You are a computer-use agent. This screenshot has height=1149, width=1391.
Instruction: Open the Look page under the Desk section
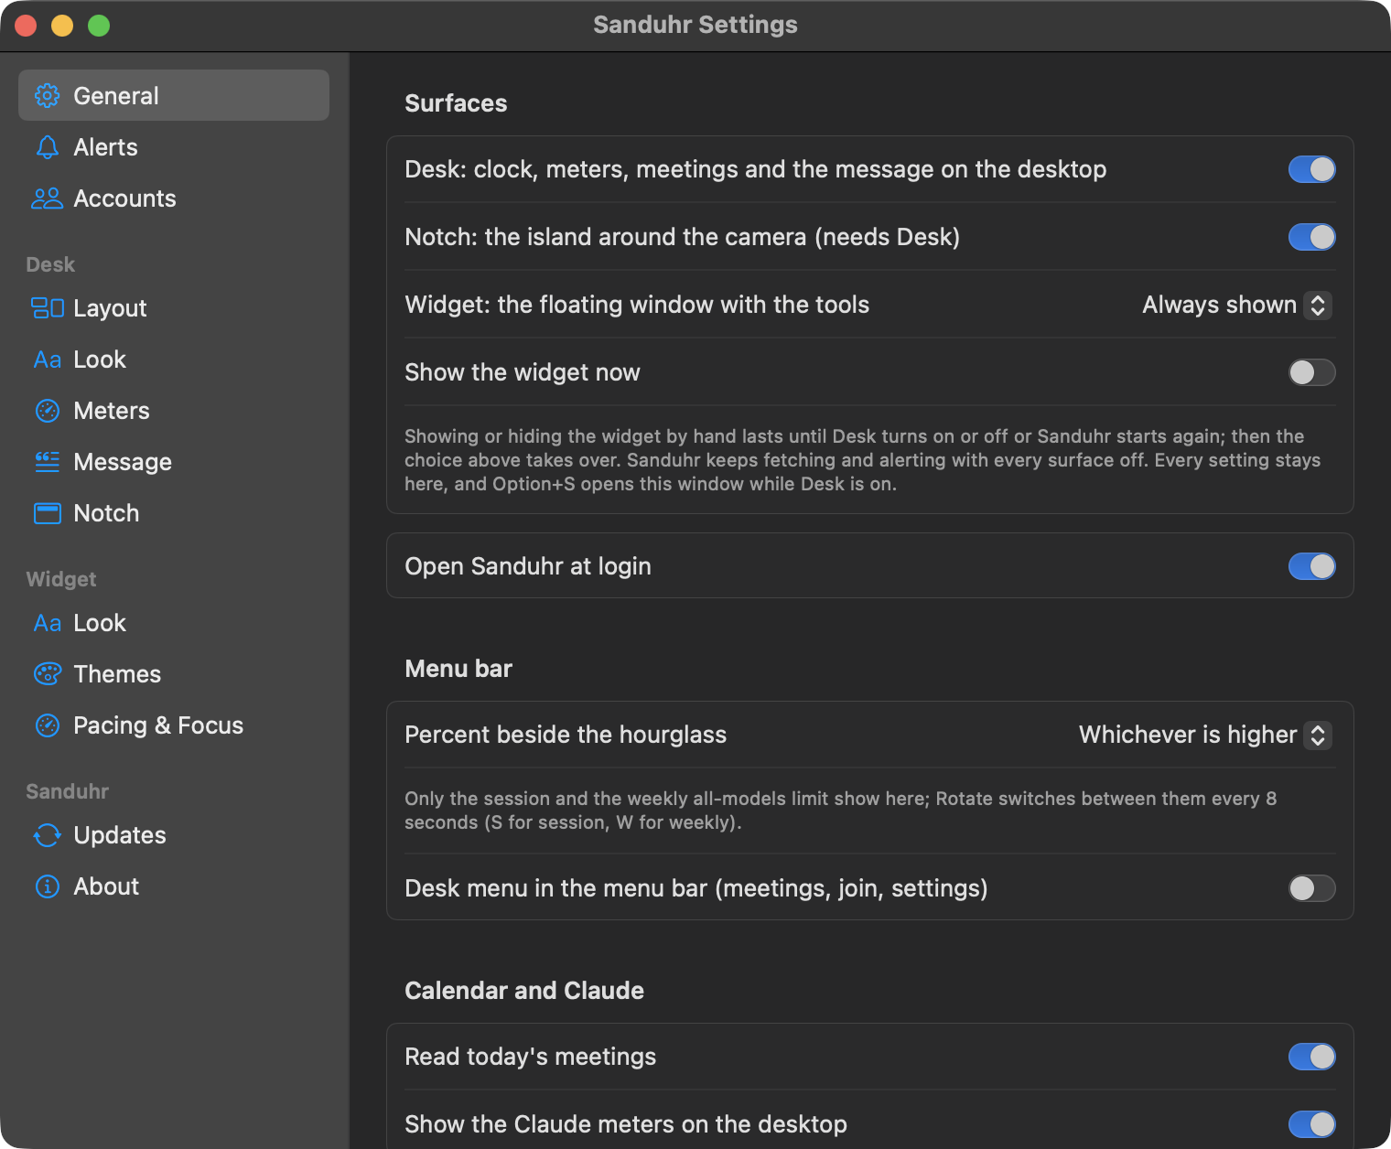tap(174, 359)
